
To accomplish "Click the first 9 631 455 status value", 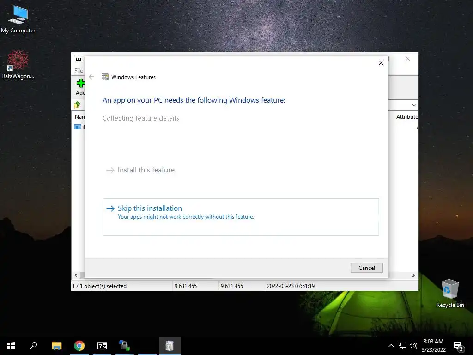I will [x=186, y=286].
